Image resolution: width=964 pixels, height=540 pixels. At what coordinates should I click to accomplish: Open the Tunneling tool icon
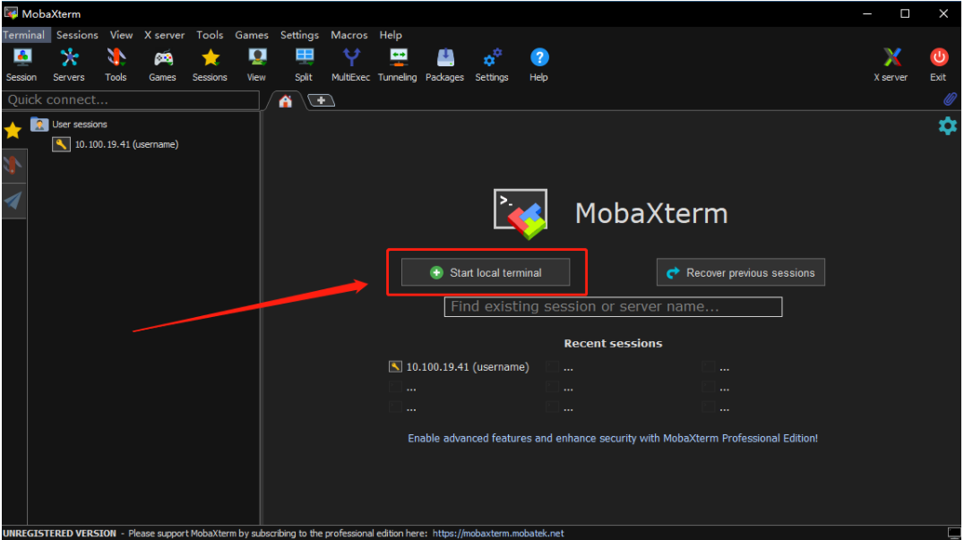[397, 64]
